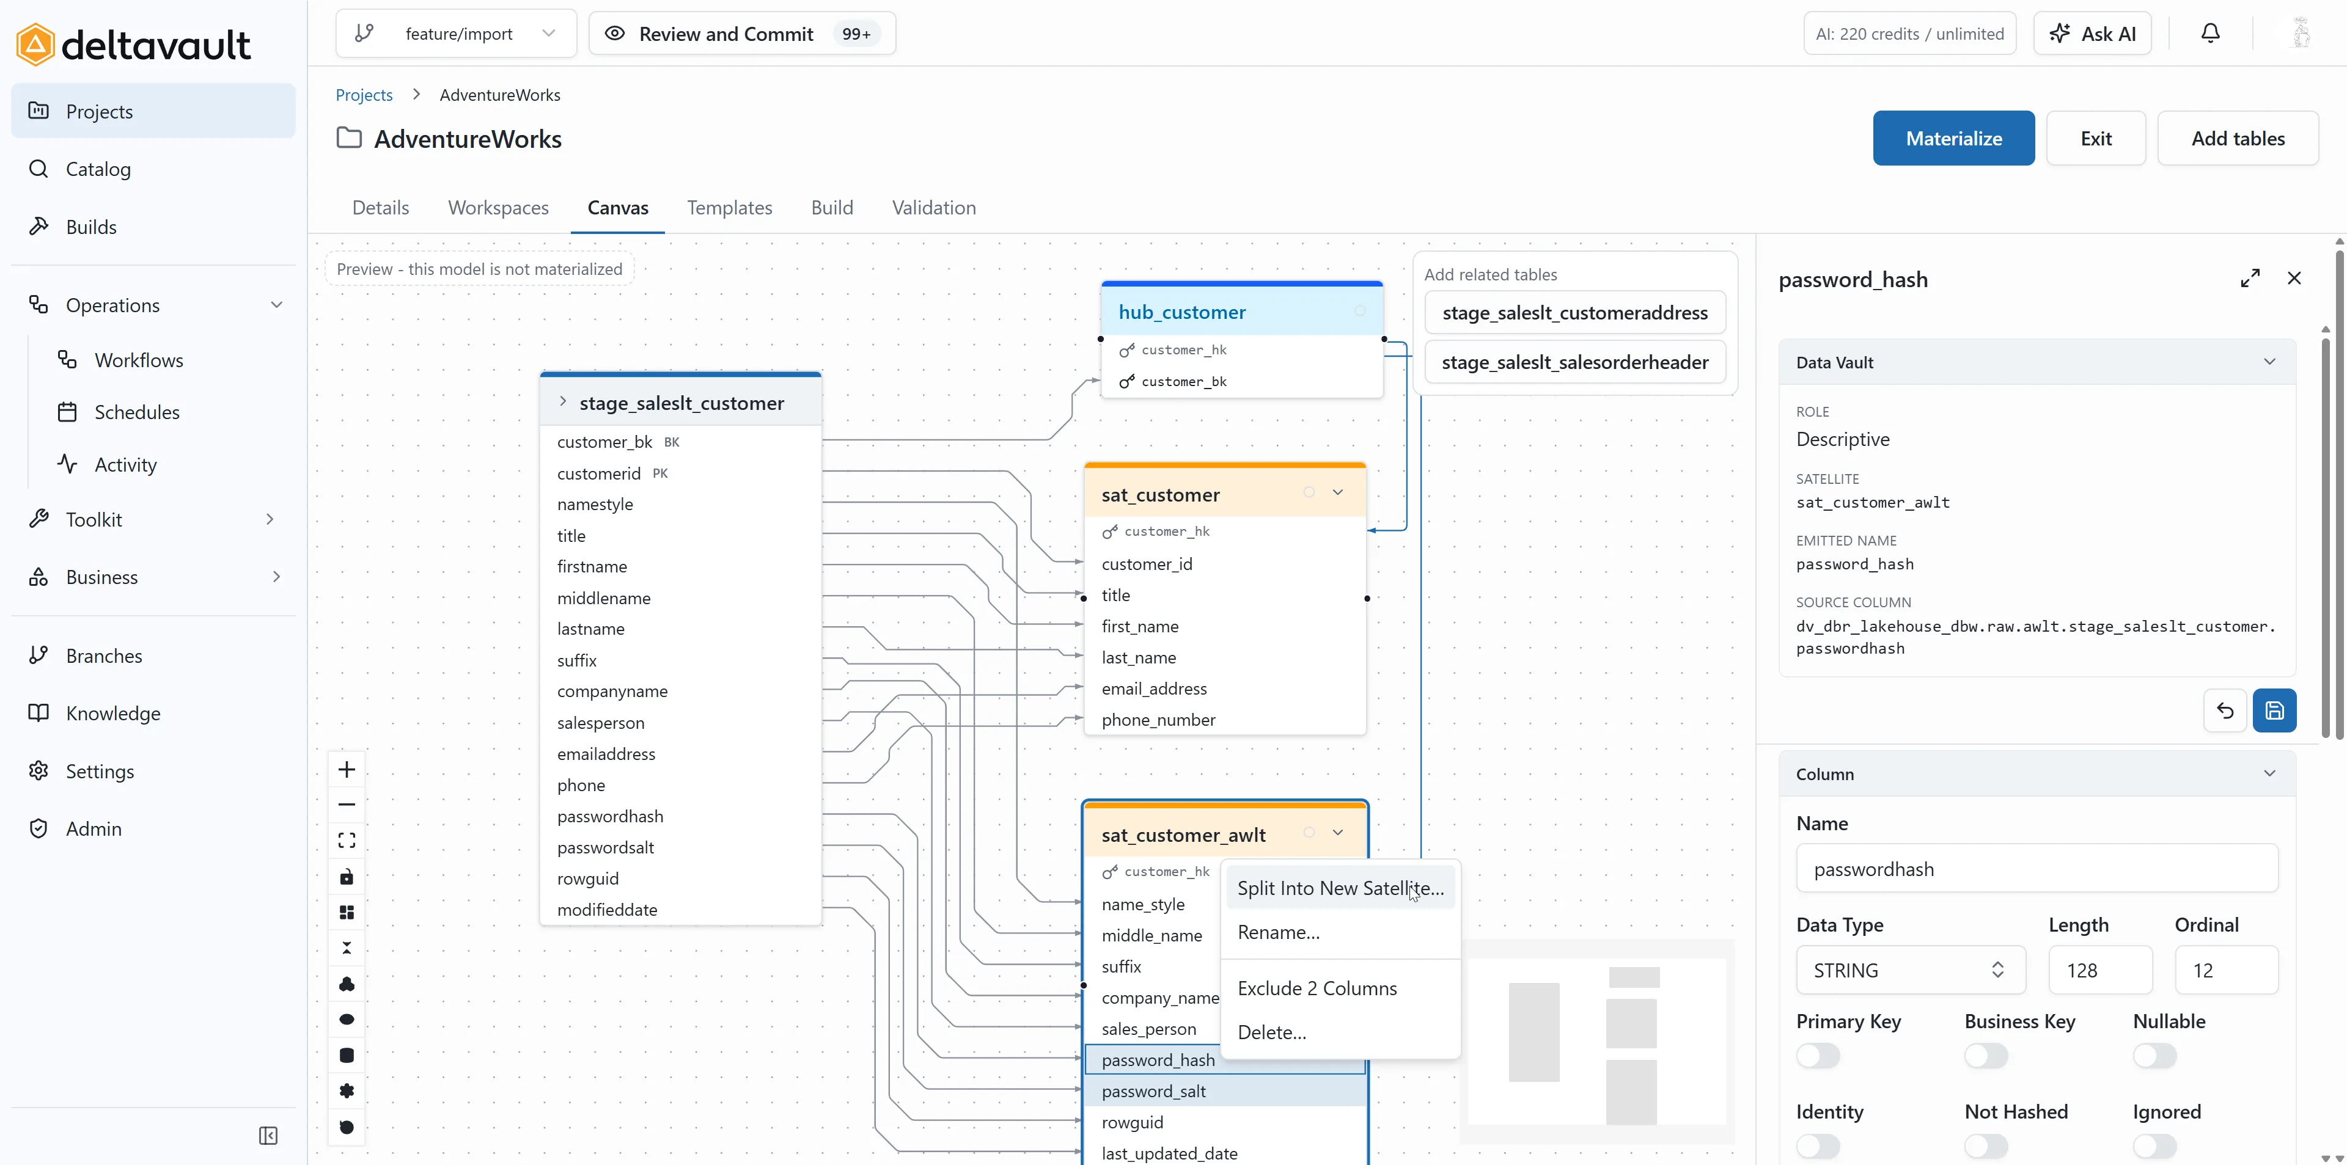The height and width of the screenshot is (1165, 2347).
Task: Collapse sat_customer_awlt table chevron
Action: 1337,833
